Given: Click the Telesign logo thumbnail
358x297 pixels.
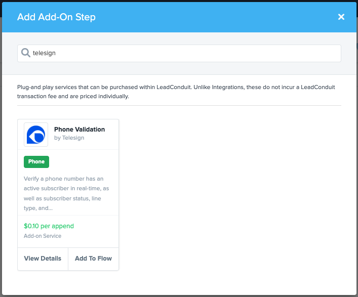Looking at the screenshot, I should pyautogui.click(x=36, y=135).
